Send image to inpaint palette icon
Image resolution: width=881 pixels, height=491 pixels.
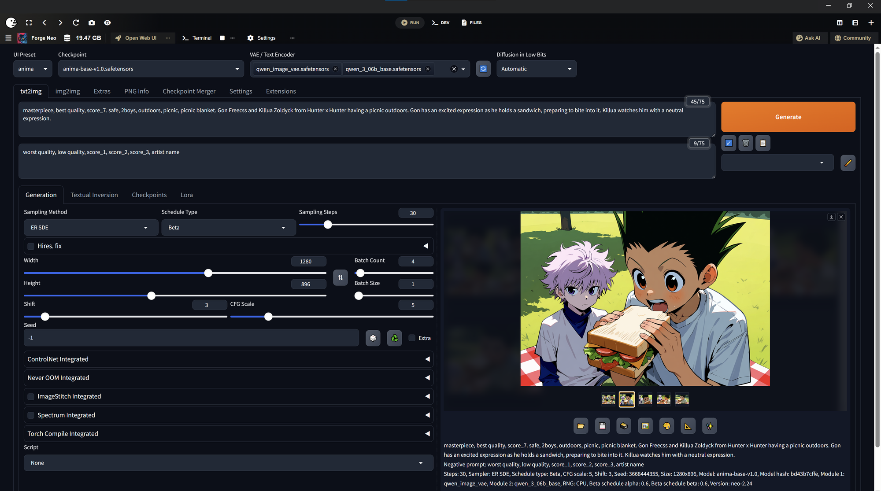tap(666, 426)
